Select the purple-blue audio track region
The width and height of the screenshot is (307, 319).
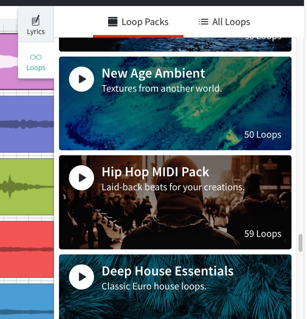(x=27, y=124)
